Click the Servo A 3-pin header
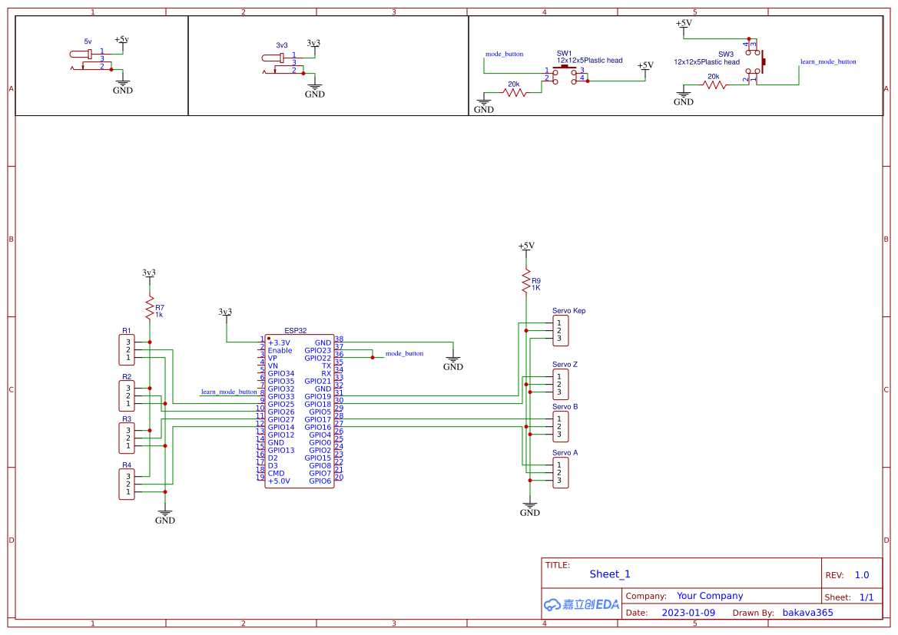 coord(559,471)
